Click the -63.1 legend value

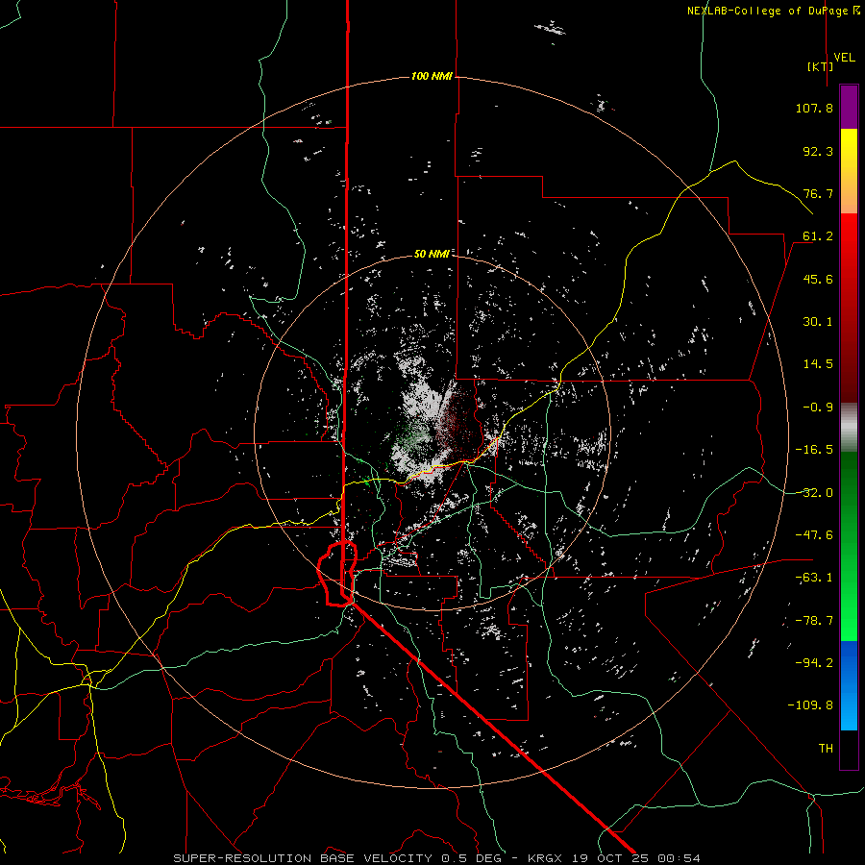point(814,578)
